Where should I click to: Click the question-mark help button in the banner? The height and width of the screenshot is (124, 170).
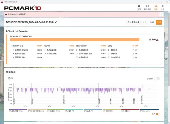(x=161, y=14)
